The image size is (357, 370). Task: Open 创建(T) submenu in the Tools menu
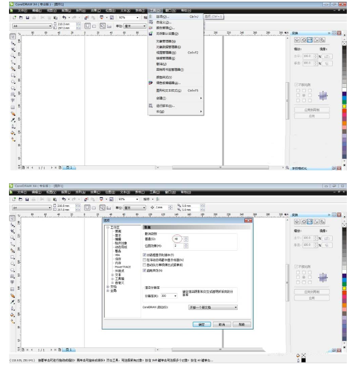pos(176,98)
